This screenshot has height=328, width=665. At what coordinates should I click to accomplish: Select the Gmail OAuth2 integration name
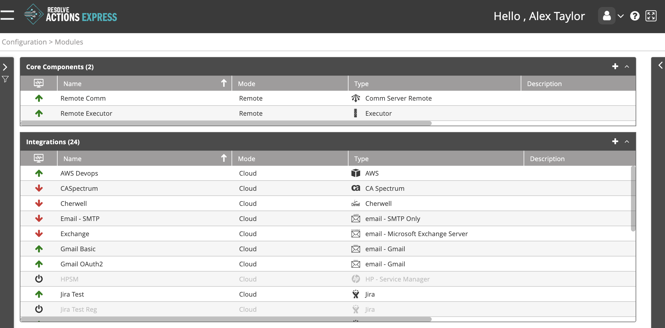(82, 264)
